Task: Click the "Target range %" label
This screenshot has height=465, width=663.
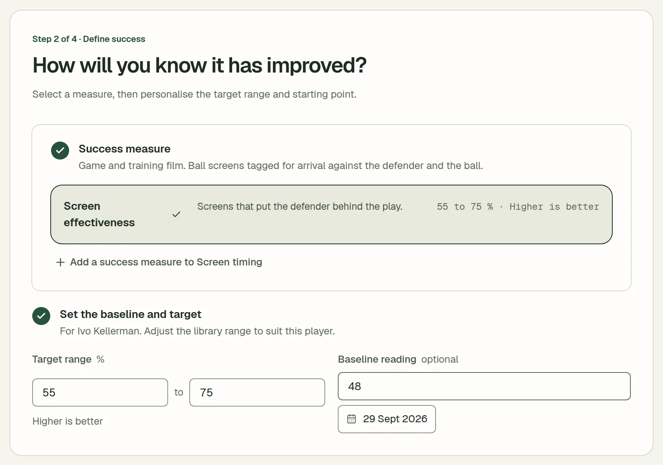Action: coord(68,359)
